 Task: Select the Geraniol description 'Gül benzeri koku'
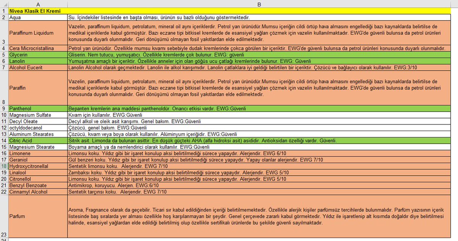(x=259, y=160)
